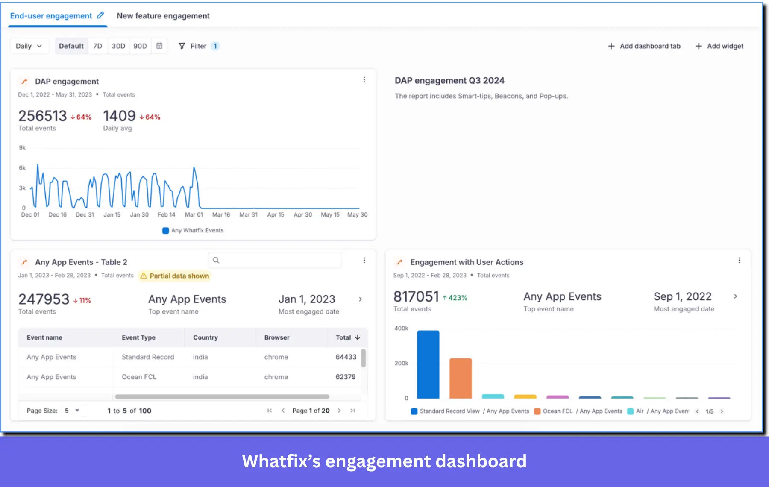This screenshot has width=769, height=487.
Task: Click the Standard Record cell
Action: pyautogui.click(x=148, y=357)
